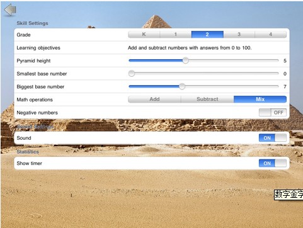This screenshot has height=228, width=303.
Task: Click the Pyramid height label
Action: [33, 61]
